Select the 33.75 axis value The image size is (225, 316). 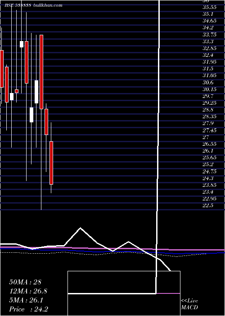pyautogui.click(x=210, y=35)
